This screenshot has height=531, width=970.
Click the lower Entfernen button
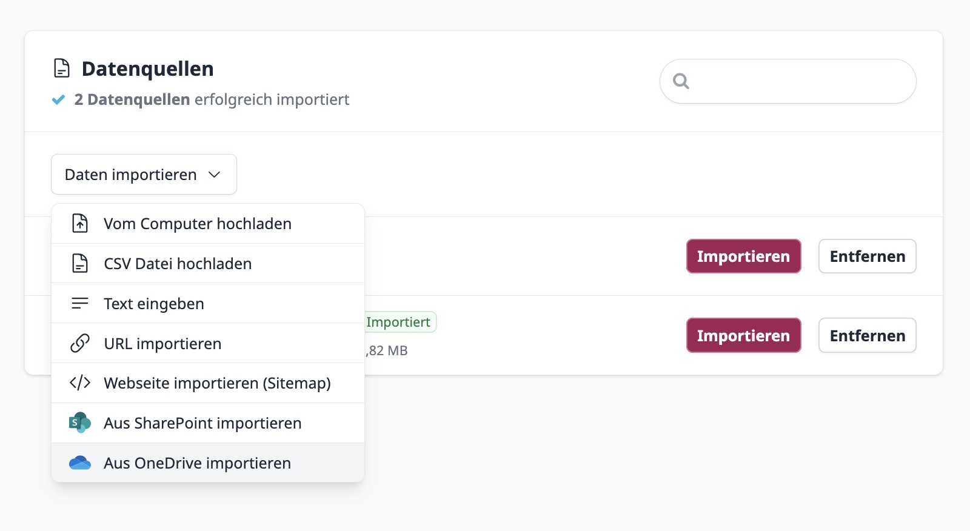click(867, 335)
